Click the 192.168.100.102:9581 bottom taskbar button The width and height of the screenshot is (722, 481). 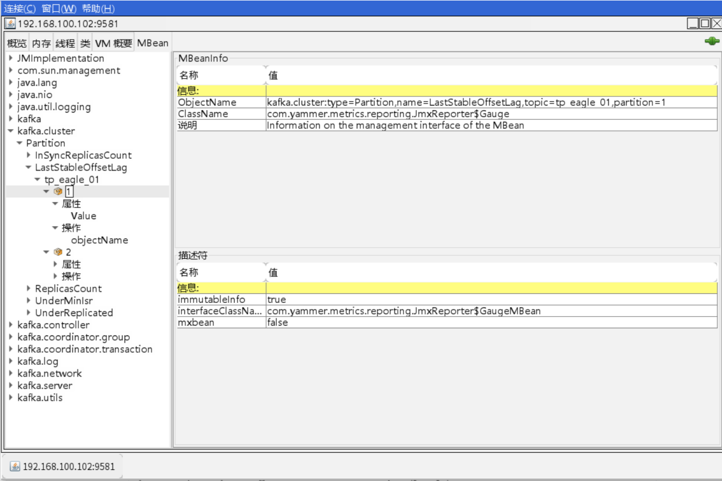tap(62, 466)
